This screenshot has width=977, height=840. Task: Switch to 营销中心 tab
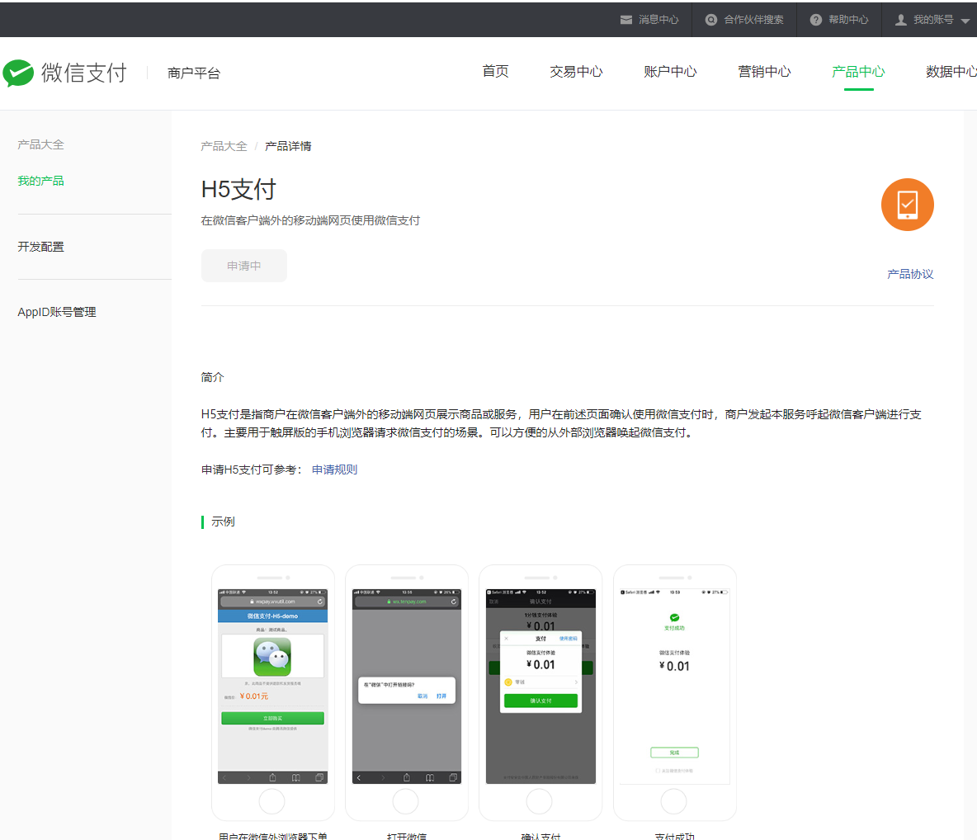(765, 72)
